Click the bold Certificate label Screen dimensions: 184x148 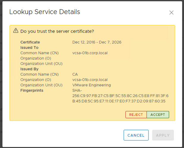click(30, 42)
